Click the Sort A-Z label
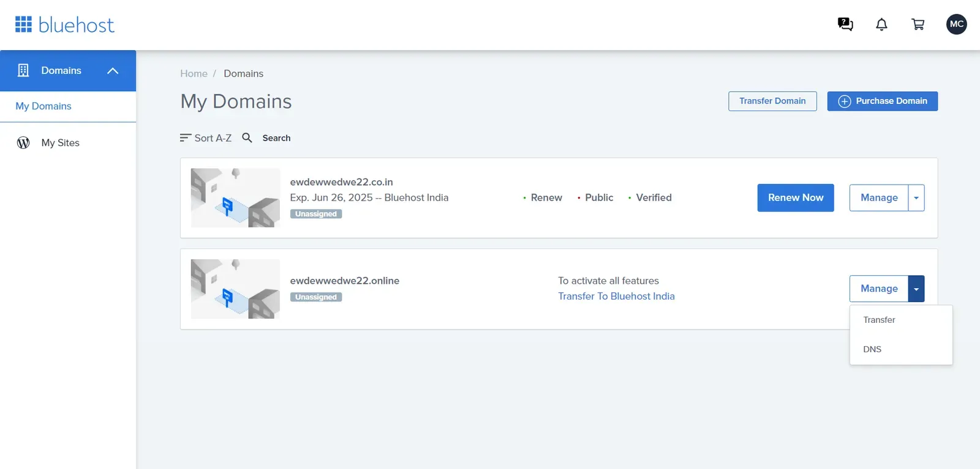The image size is (980, 469). (213, 138)
